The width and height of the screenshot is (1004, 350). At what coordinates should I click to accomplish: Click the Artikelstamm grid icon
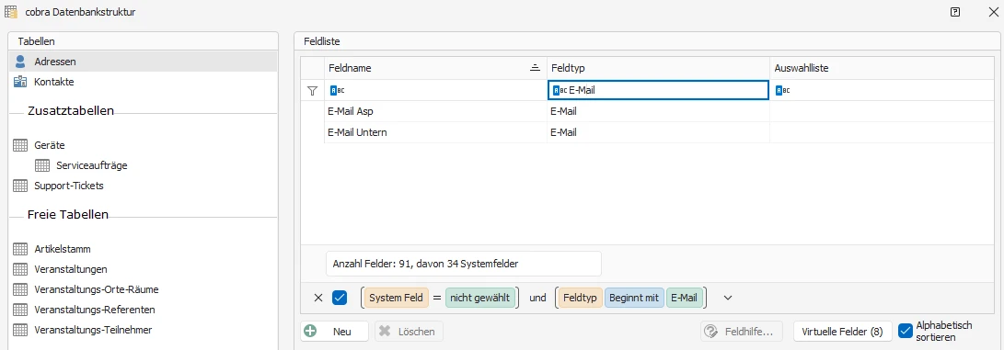pos(20,248)
